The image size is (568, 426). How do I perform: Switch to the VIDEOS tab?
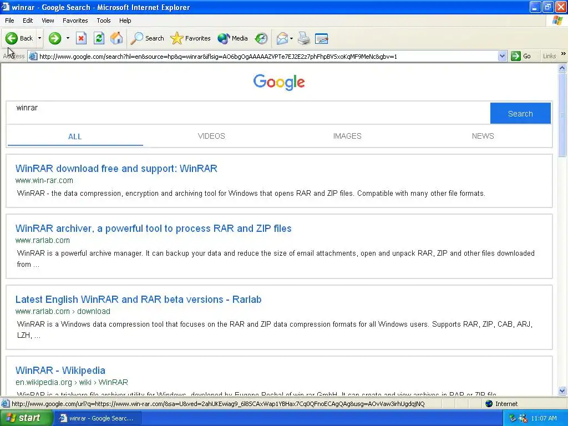211,136
